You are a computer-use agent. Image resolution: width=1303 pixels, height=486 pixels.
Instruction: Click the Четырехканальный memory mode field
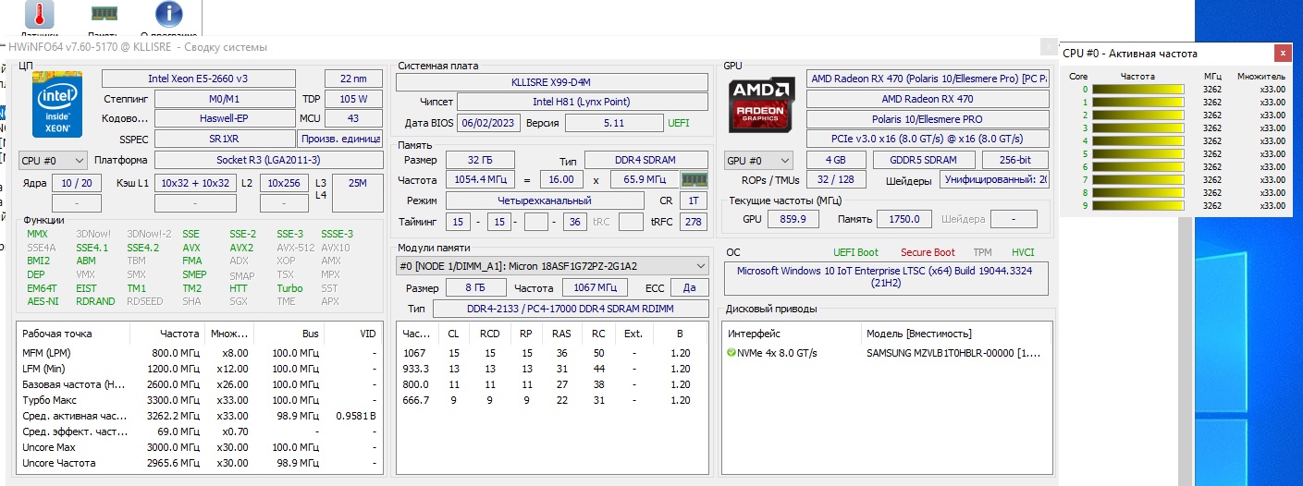coord(546,200)
